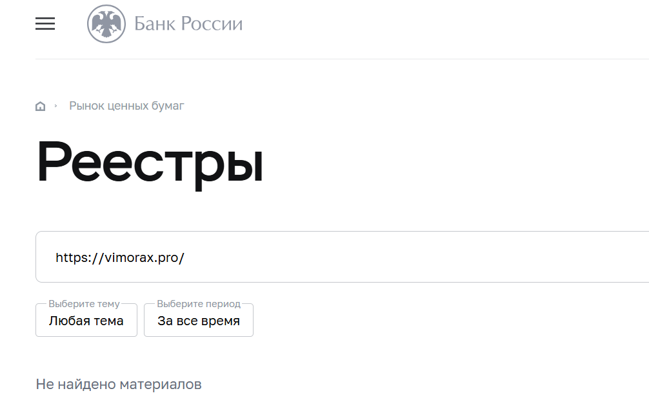Click the Выберите период label
This screenshot has height=411, width=649.
pyautogui.click(x=199, y=304)
